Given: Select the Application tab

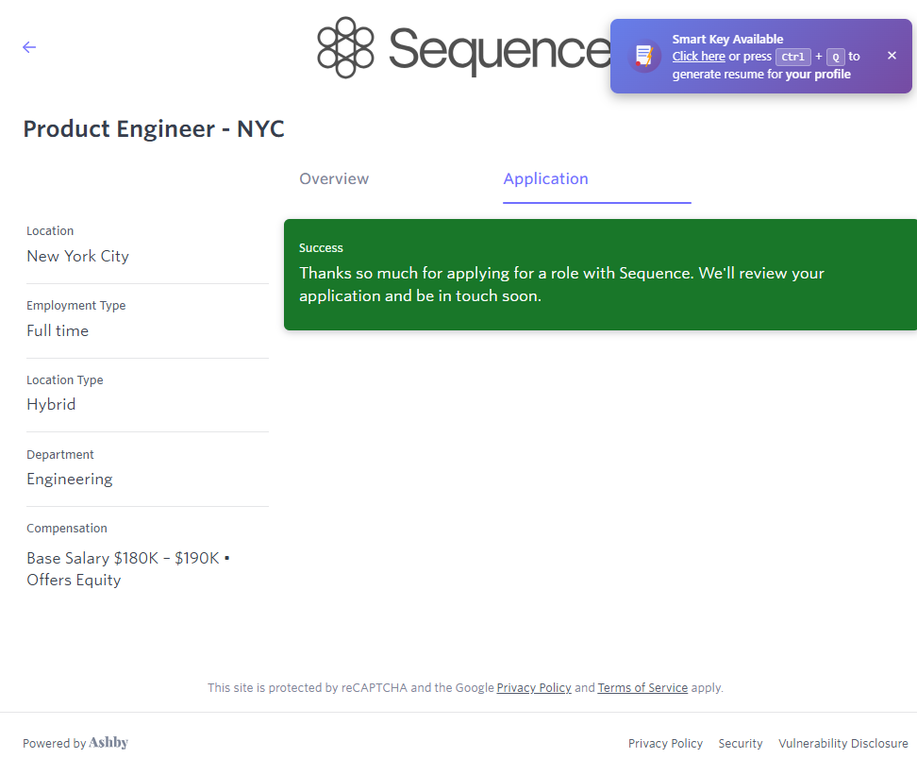Looking at the screenshot, I should pyautogui.click(x=545, y=179).
